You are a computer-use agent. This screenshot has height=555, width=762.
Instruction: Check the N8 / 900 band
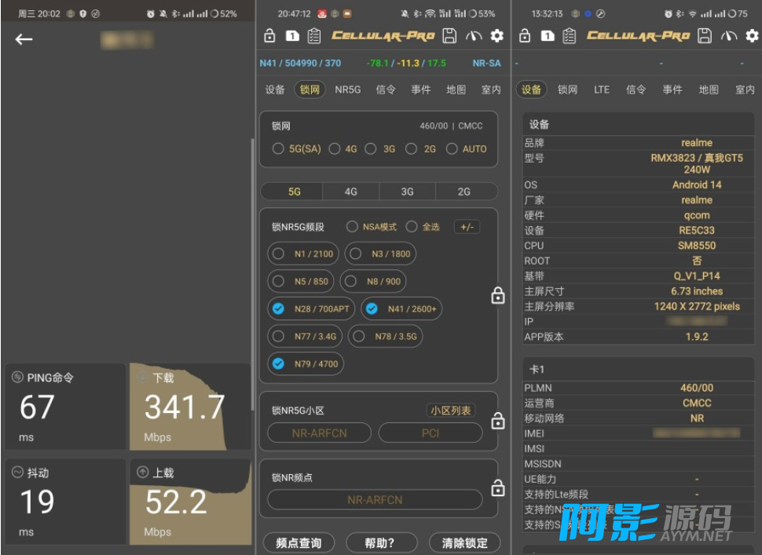pos(372,281)
